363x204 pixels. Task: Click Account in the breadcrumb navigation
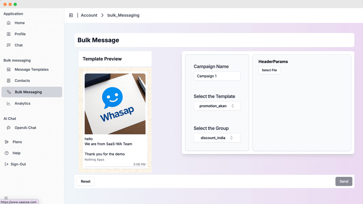89,15
